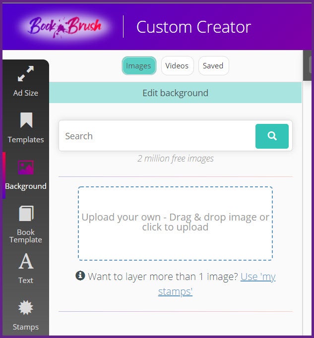Click the vertical scrollbar on right edge
The height and width of the screenshot is (338, 314).
308,198
